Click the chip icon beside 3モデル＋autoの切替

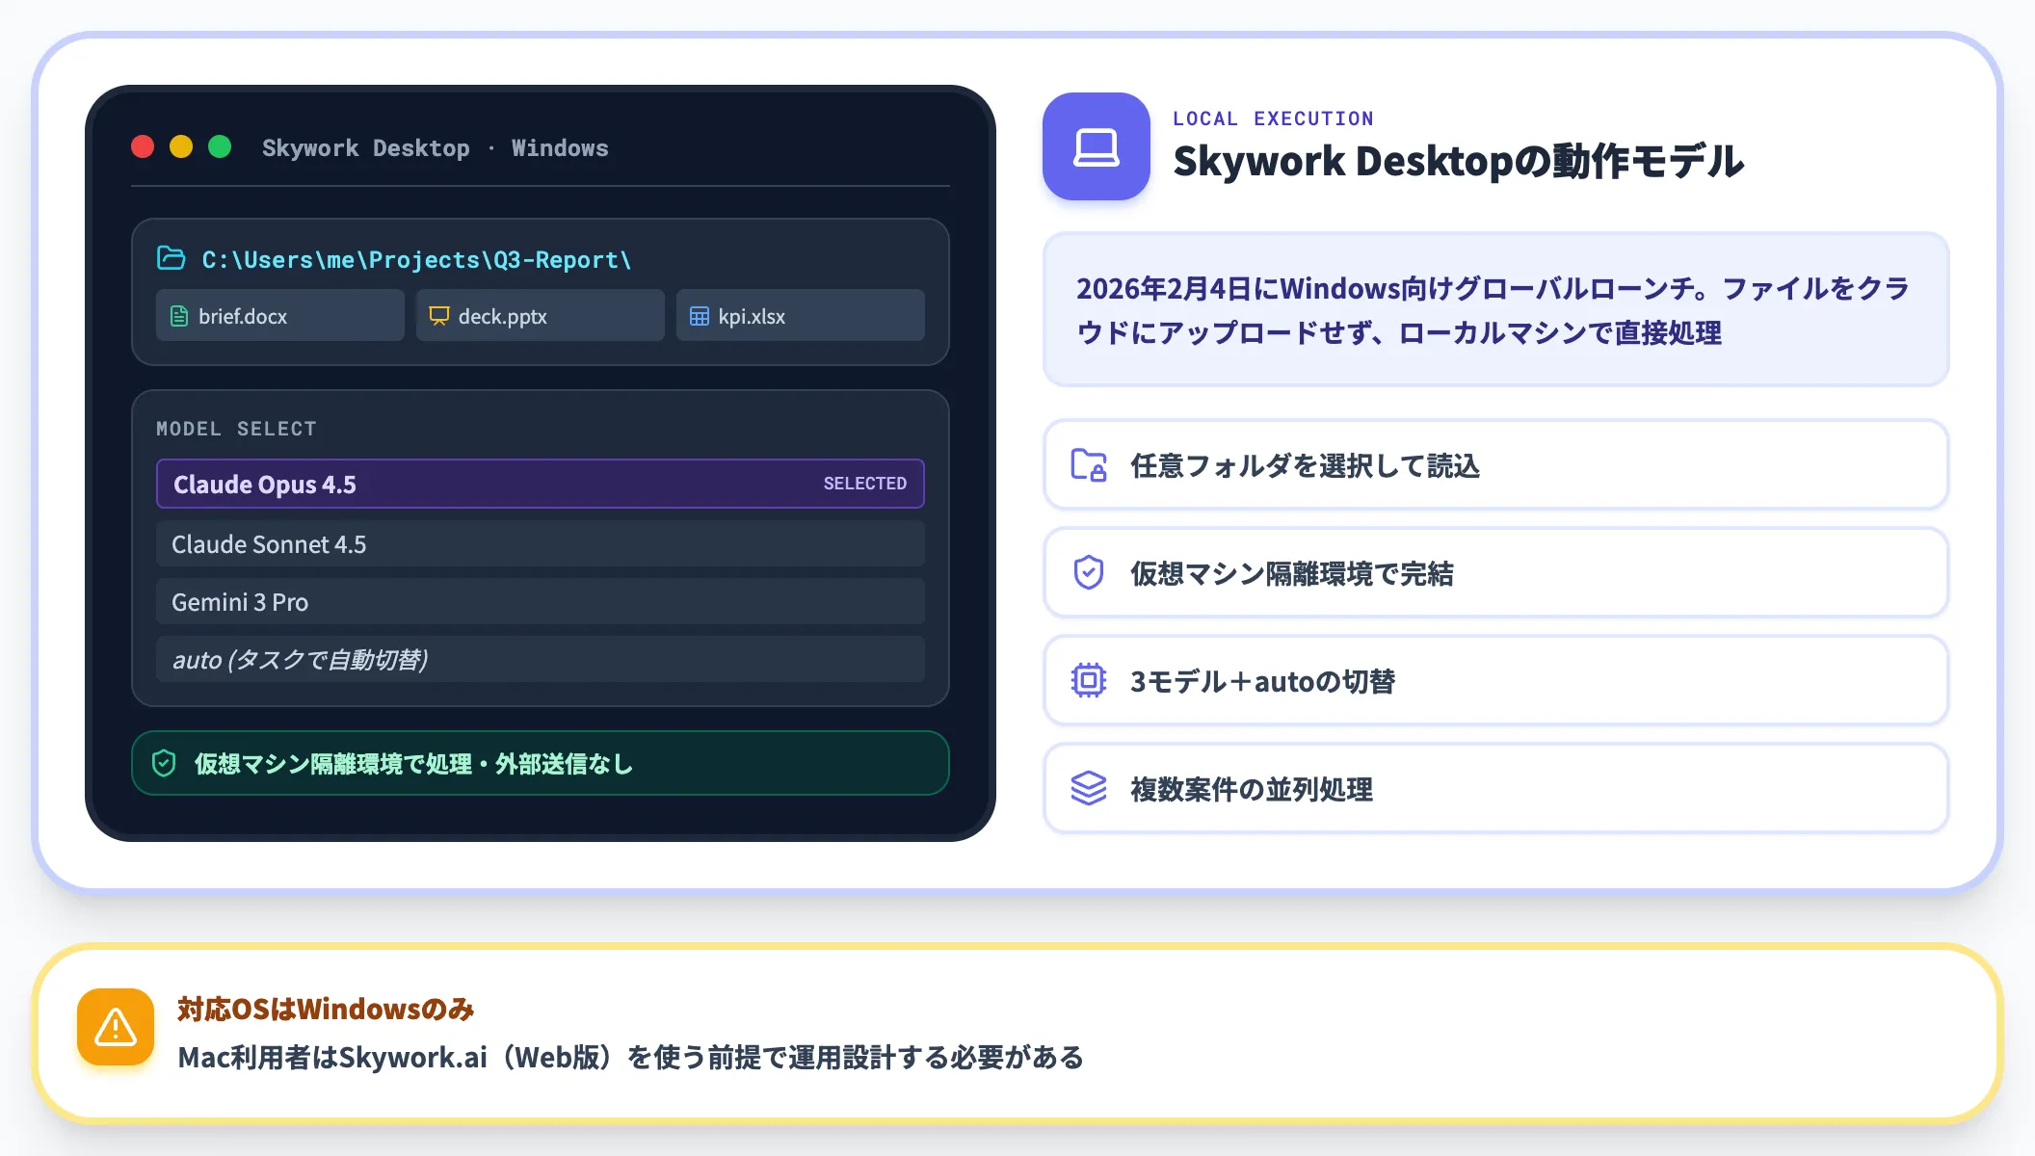pos(1089,681)
